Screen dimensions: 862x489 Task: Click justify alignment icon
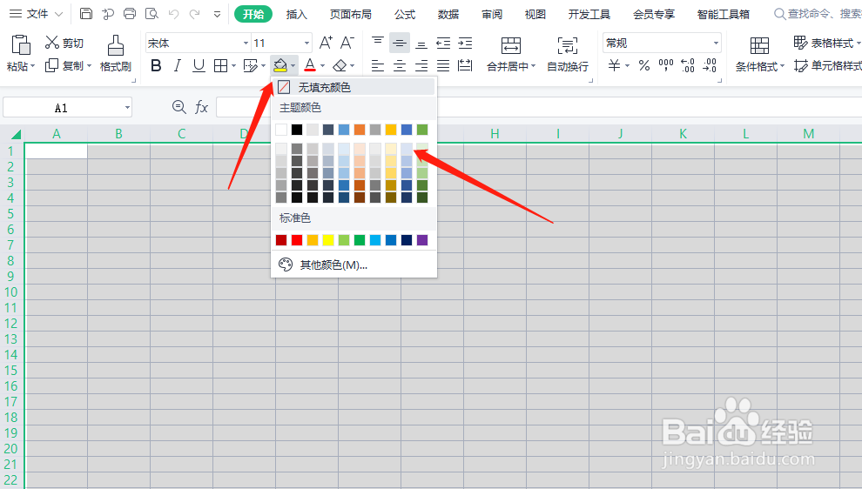443,66
